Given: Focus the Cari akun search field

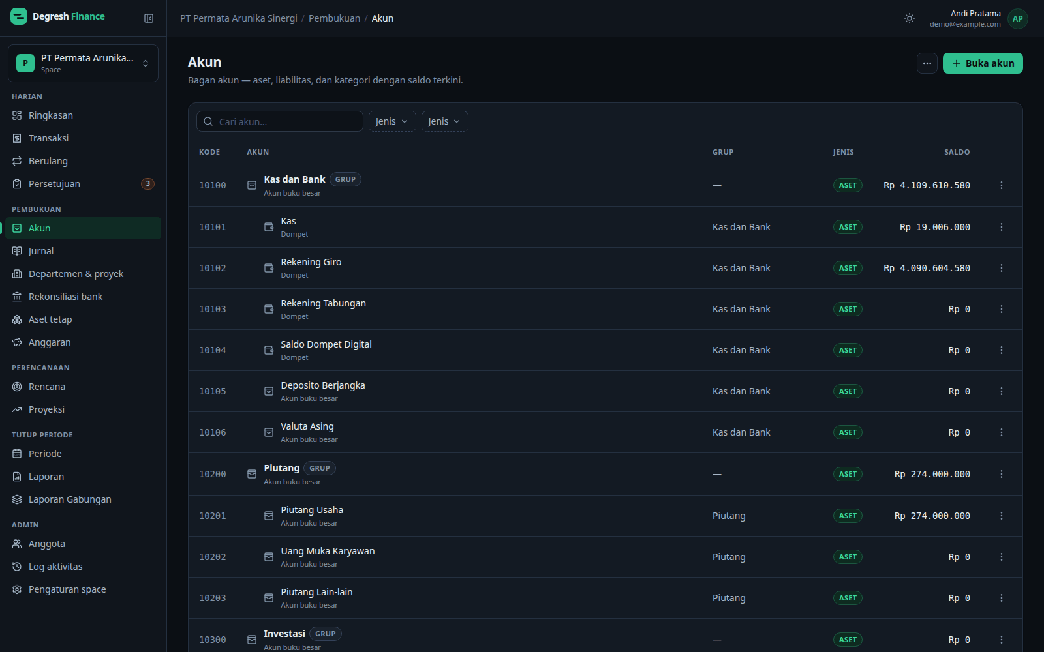Looking at the screenshot, I should [280, 121].
